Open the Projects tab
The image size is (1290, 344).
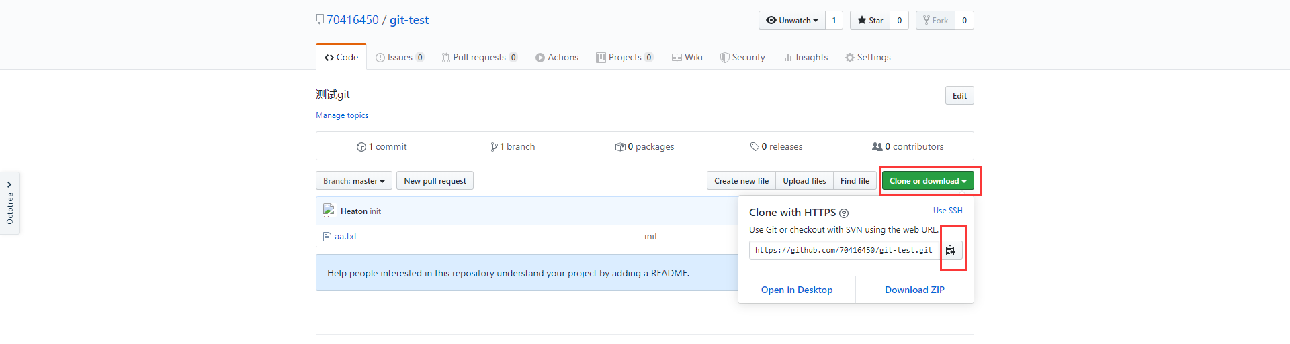click(624, 58)
